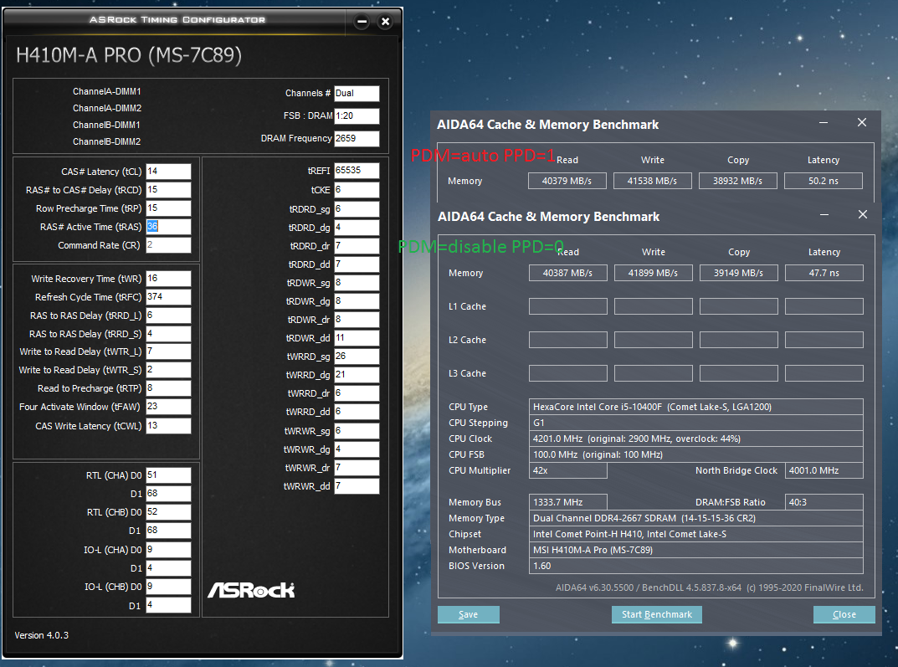The height and width of the screenshot is (667, 898).
Task: Click the Row Precharge Time (tRP) field
Action: pyautogui.click(x=168, y=208)
